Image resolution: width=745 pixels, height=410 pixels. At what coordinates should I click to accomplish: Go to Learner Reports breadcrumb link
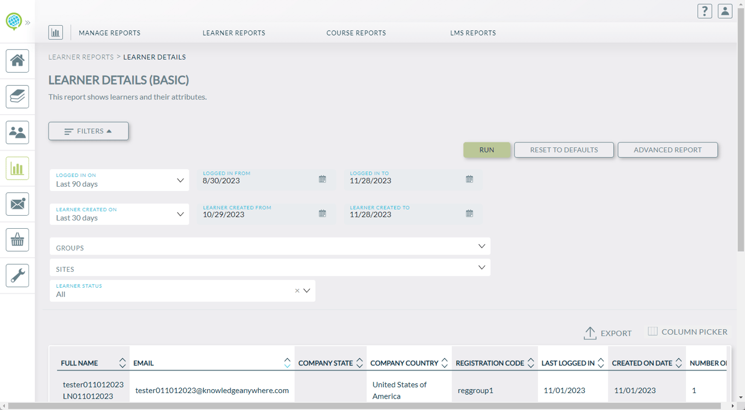coord(81,57)
